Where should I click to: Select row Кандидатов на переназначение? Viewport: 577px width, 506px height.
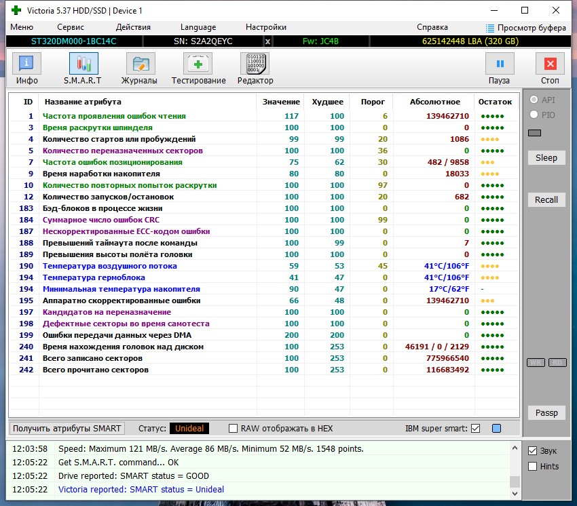[x=264, y=312]
